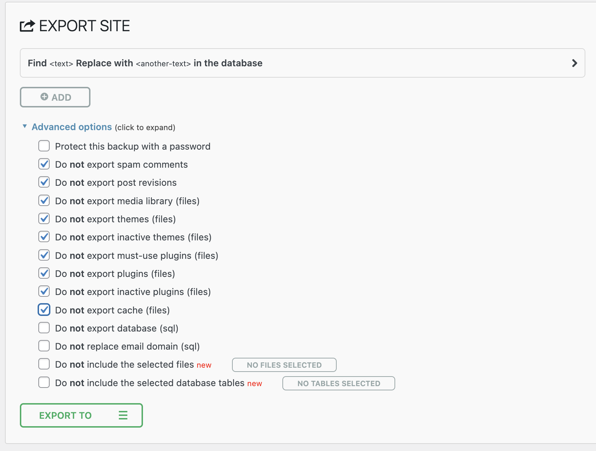Click the Advanced options link text
Image resolution: width=596 pixels, height=451 pixels.
tap(72, 127)
